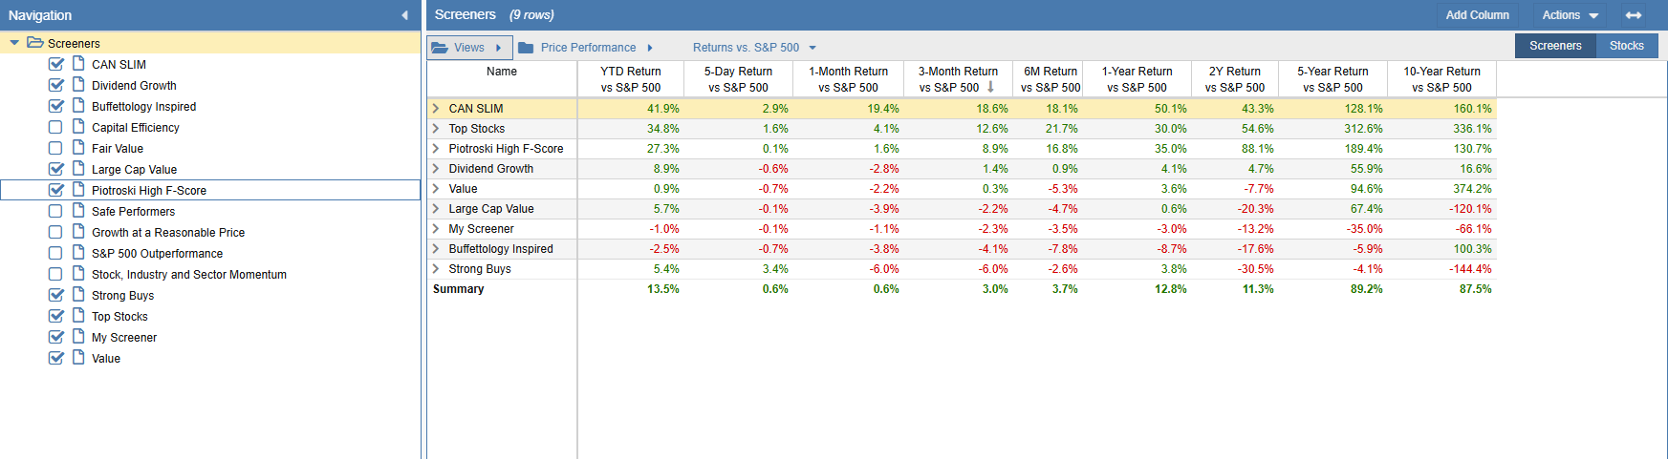Screen dimensions: 1668x459
Task: Uncheck the CAN SLIM checkbox
Action: pyautogui.click(x=55, y=64)
